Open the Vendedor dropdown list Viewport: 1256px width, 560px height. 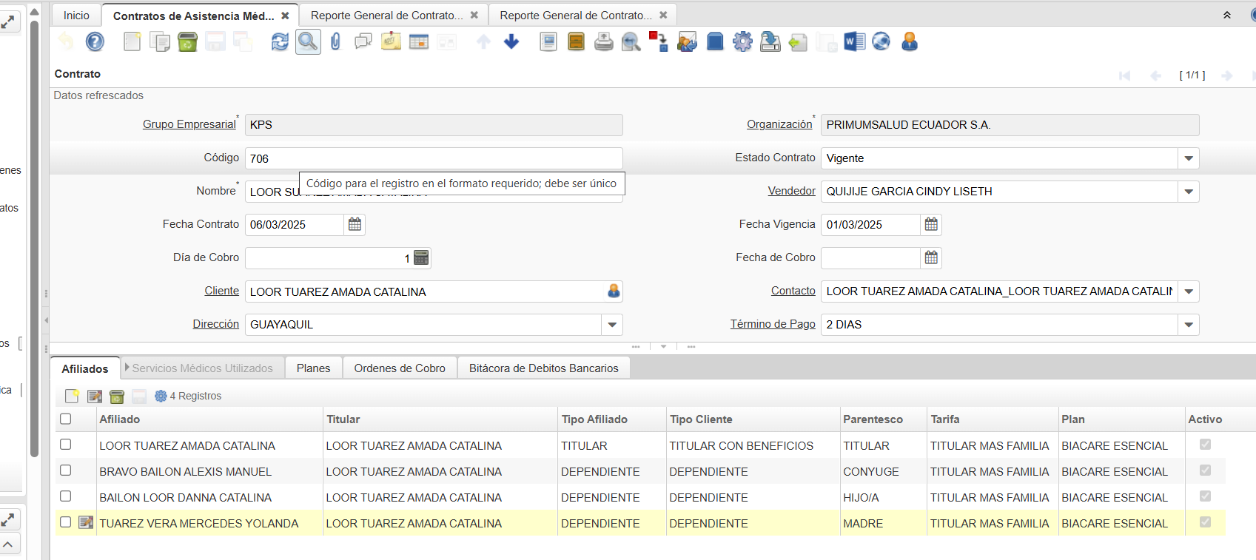click(x=1189, y=192)
